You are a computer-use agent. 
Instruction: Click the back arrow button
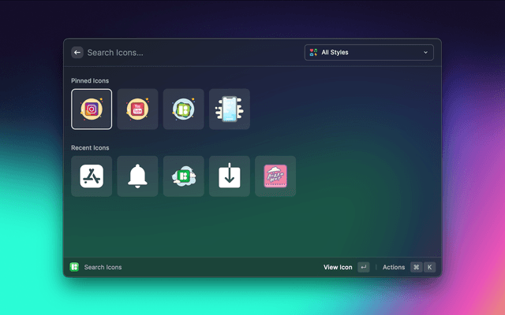point(77,53)
